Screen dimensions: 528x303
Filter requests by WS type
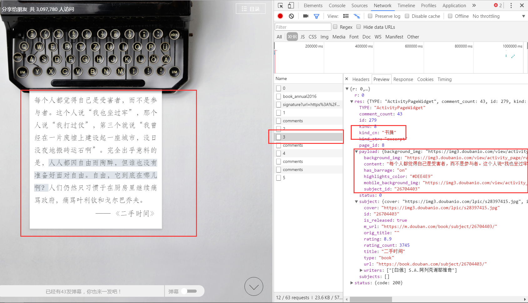[378, 37]
